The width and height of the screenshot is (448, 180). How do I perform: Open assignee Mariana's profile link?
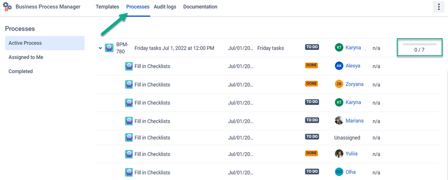point(354,121)
